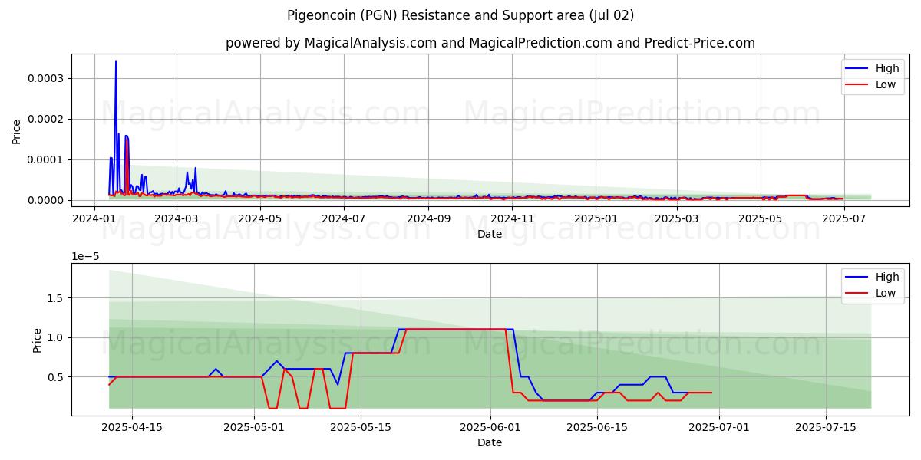Click the bottom chart x-axis tick '2025-06-01'
Viewport: 921px width, 460px height.
490,426
